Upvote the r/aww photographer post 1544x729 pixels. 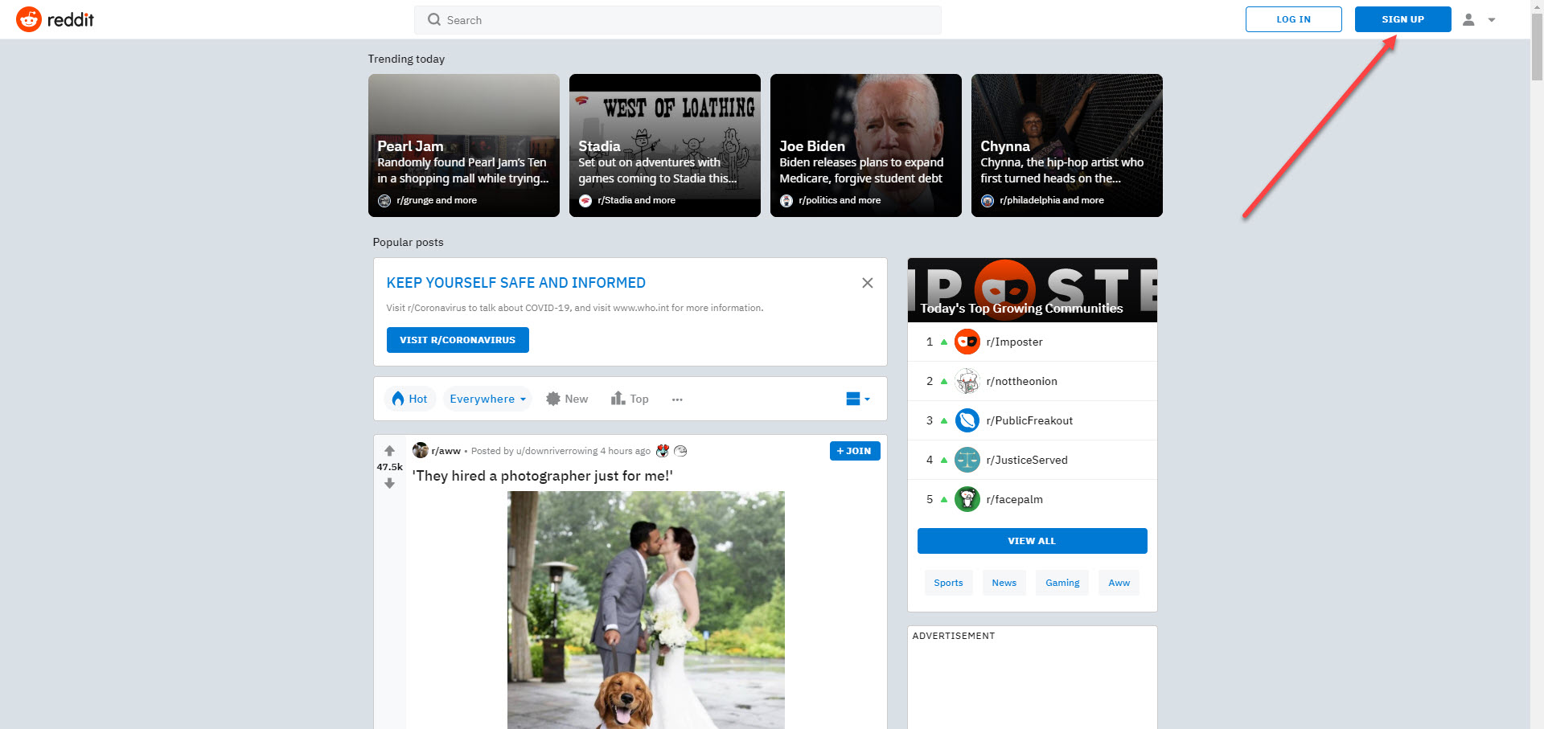tap(389, 451)
